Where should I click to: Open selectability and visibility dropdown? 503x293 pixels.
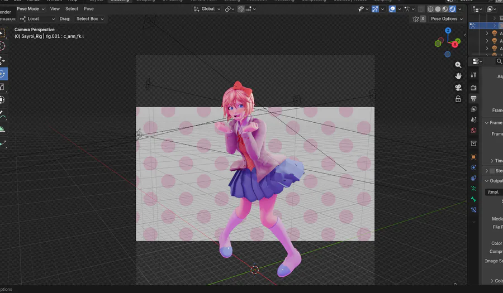(x=363, y=9)
